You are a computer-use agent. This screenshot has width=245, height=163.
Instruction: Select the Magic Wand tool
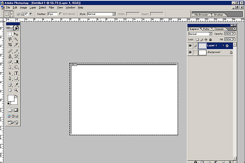coord(16,39)
